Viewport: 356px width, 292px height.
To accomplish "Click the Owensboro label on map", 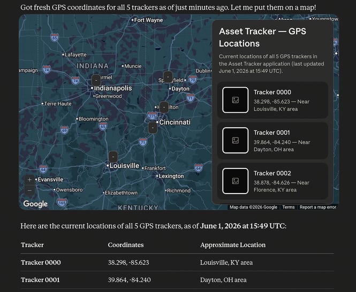I will pyautogui.click(x=69, y=190).
